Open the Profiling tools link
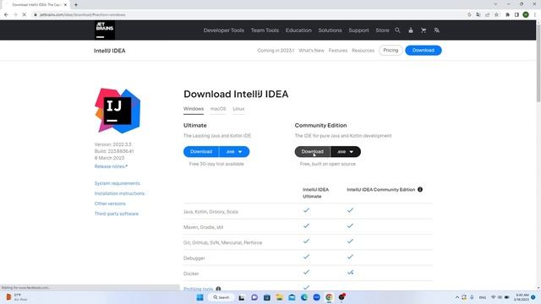Image resolution: width=541 pixels, height=304 pixels. pos(199,289)
